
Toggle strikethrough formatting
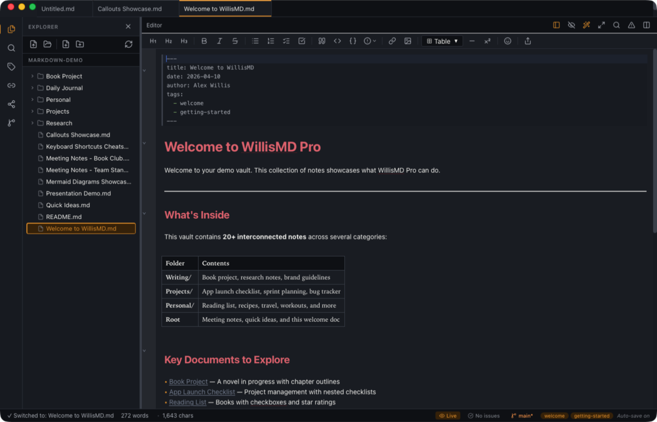235,41
